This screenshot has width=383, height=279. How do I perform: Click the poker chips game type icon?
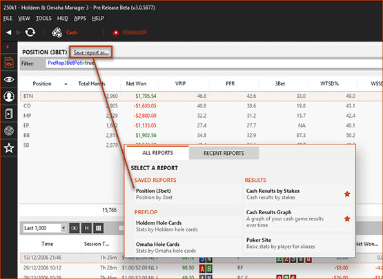(57, 32)
